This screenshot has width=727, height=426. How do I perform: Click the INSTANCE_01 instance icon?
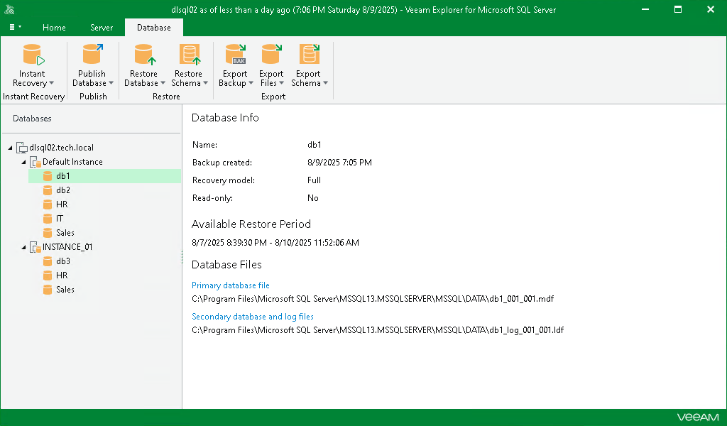(35, 247)
